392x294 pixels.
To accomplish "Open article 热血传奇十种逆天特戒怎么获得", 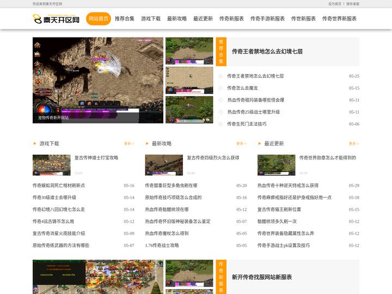I will tap(288, 186).
